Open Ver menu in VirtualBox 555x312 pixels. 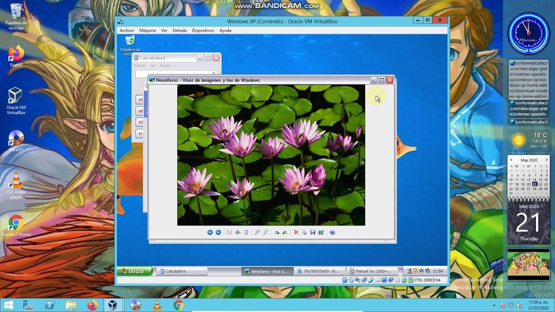point(164,30)
